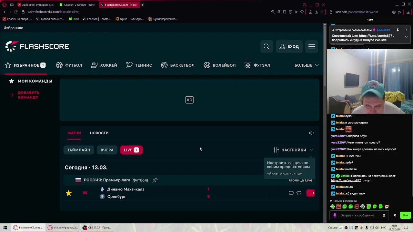Click the pin icon on pinned message
This screenshot has width=413, height=232.
click(x=398, y=30)
